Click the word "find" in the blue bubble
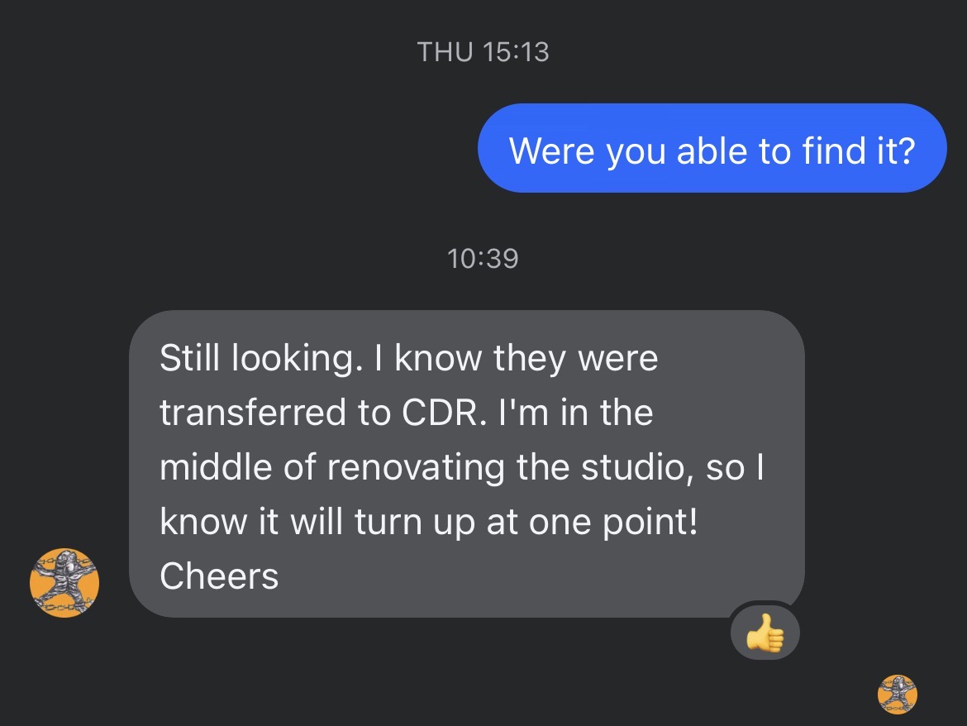This screenshot has width=967, height=726. pos(832,150)
